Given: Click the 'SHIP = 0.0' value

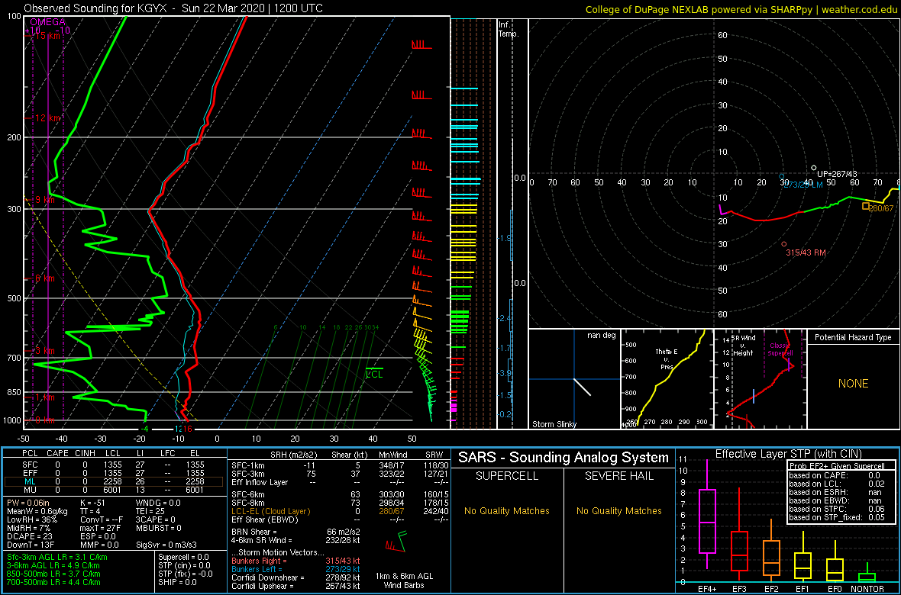Looking at the screenshot, I should [x=178, y=582].
